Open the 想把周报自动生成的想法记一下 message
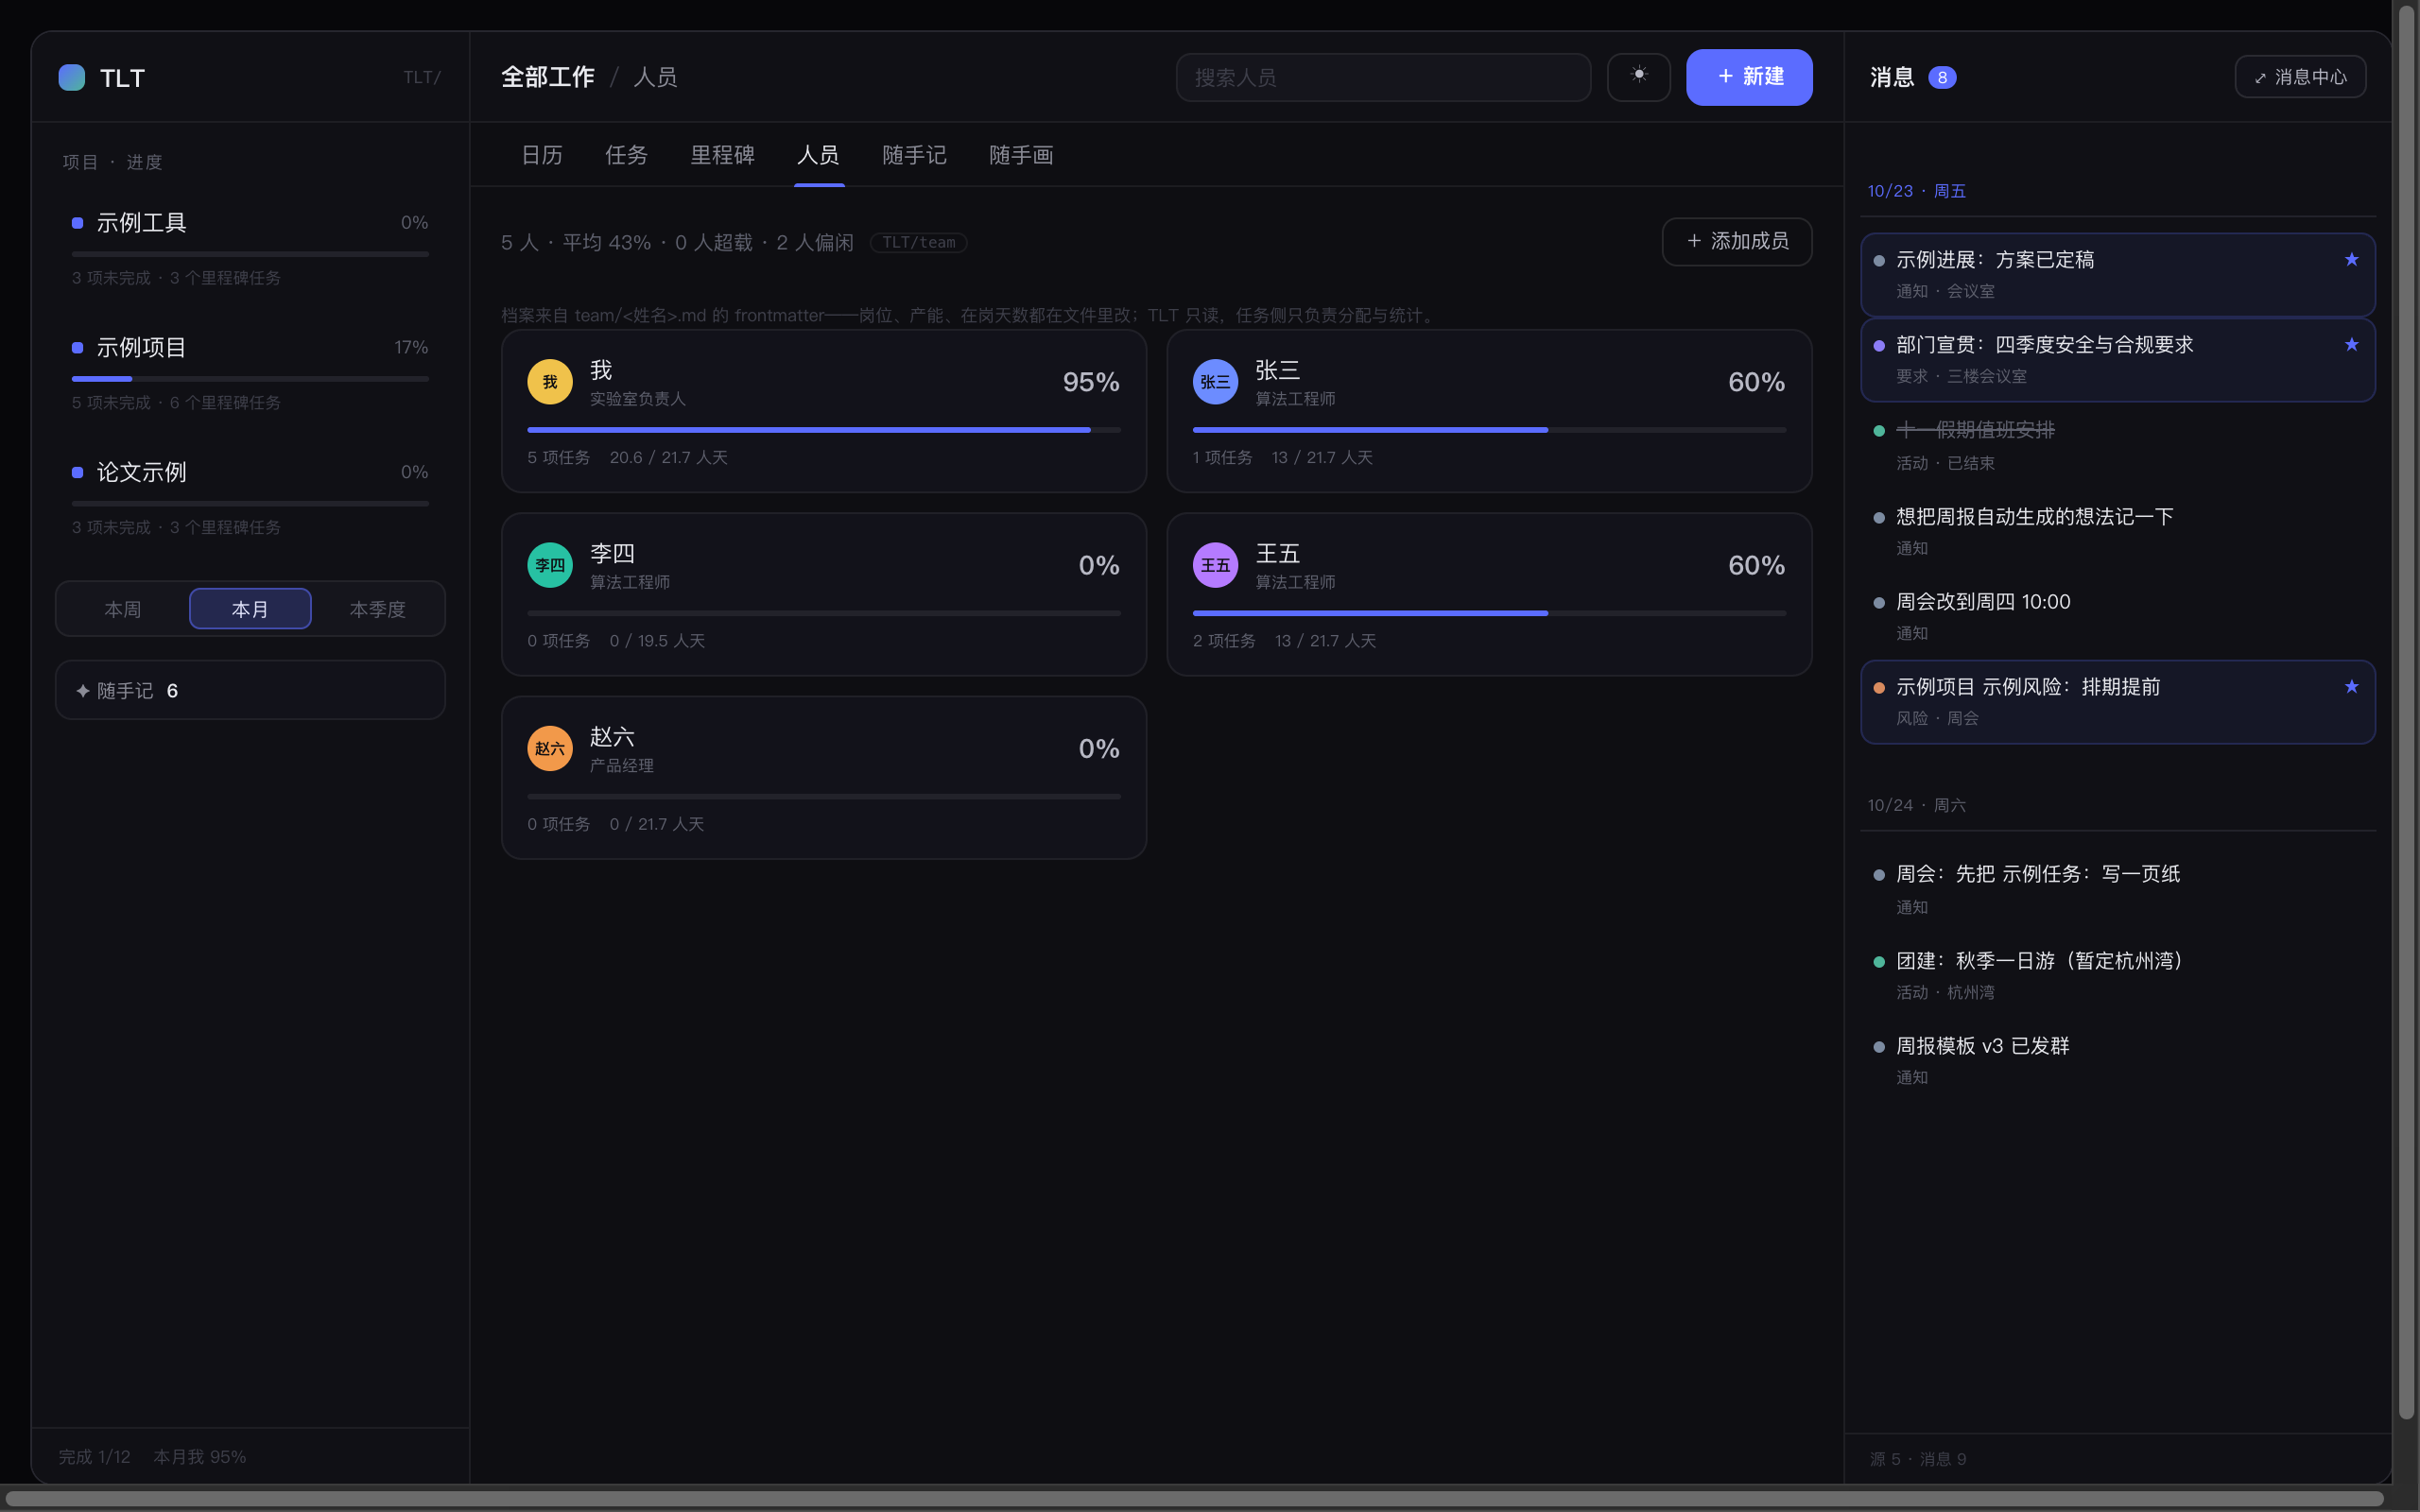The image size is (2420, 1512). point(2117,531)
